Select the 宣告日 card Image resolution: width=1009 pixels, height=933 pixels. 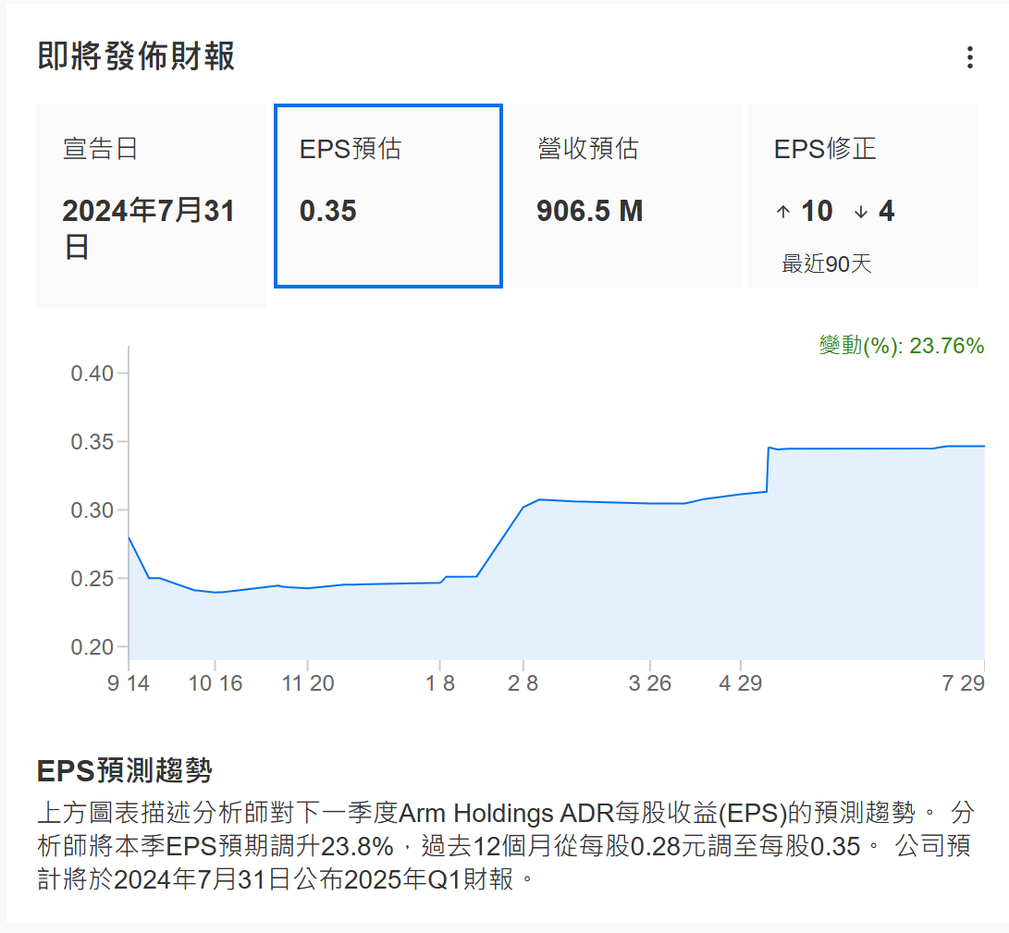point(151,205)
